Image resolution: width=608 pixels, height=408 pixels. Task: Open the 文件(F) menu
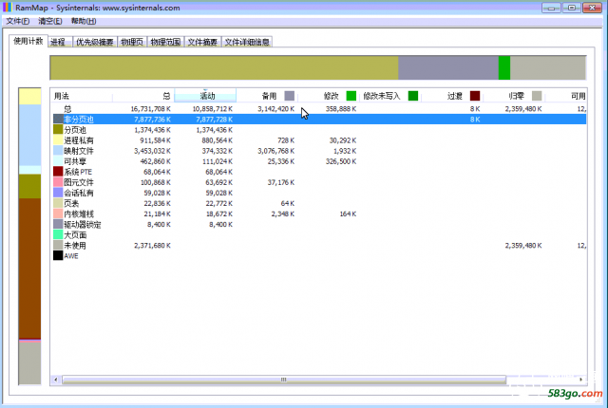point(18,21)
